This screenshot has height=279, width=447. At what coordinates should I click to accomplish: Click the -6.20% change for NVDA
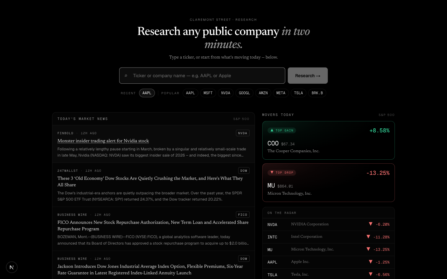(x=382, y=224)
